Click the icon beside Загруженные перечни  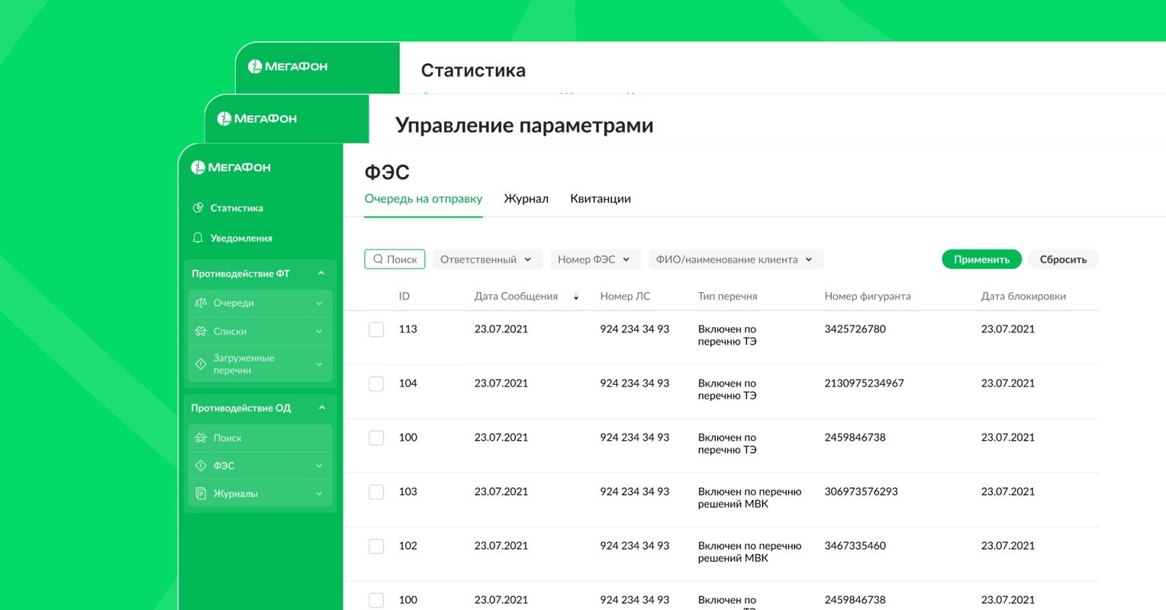pos(201,364)
